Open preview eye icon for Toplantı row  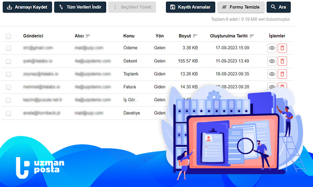[x=272, y=74]
